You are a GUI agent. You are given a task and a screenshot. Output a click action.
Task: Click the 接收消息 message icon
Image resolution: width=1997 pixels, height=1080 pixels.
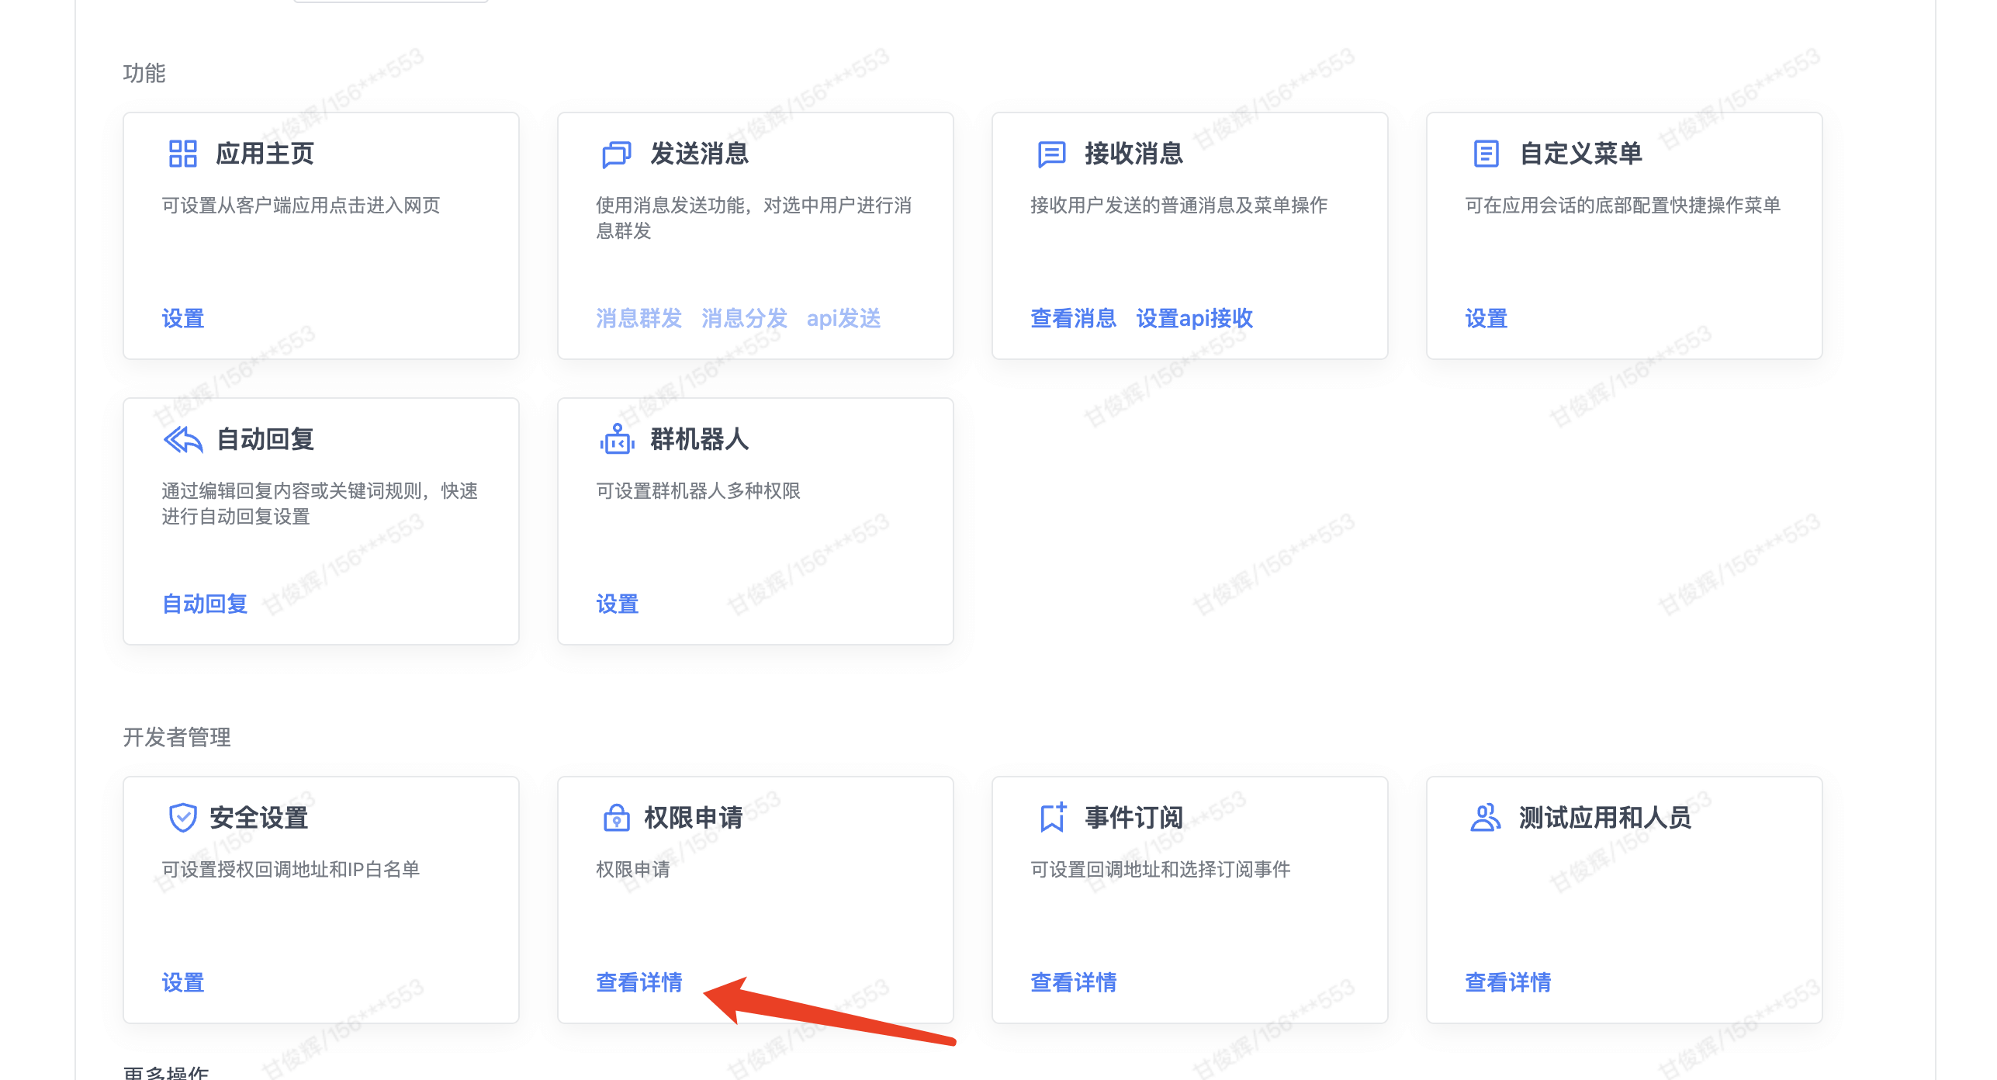tap(1051, 154)
